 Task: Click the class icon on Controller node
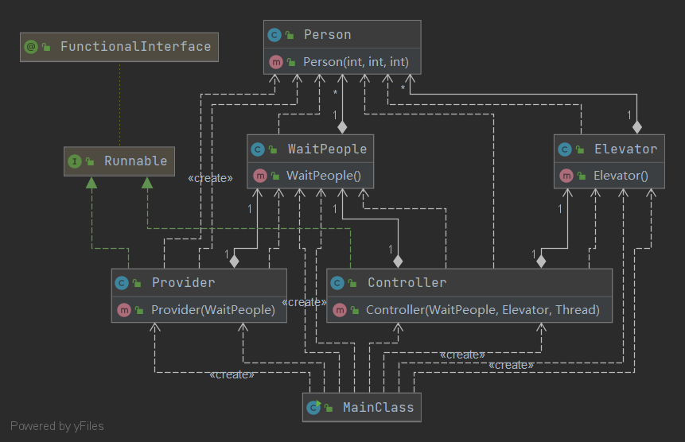(337, 283)
